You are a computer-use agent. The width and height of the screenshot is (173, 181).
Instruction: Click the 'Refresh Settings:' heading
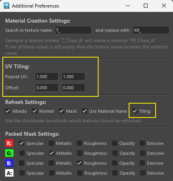pos(26,102)
